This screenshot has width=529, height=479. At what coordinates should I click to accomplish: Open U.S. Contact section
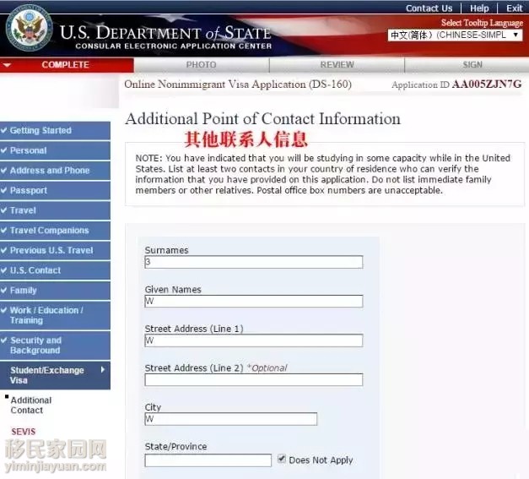[x=55, y=270]
